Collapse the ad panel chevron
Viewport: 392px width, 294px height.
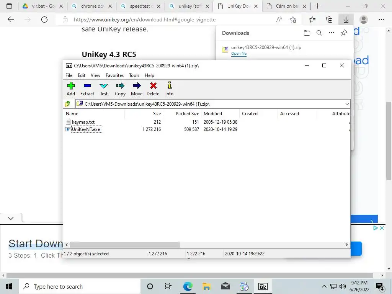11,218
